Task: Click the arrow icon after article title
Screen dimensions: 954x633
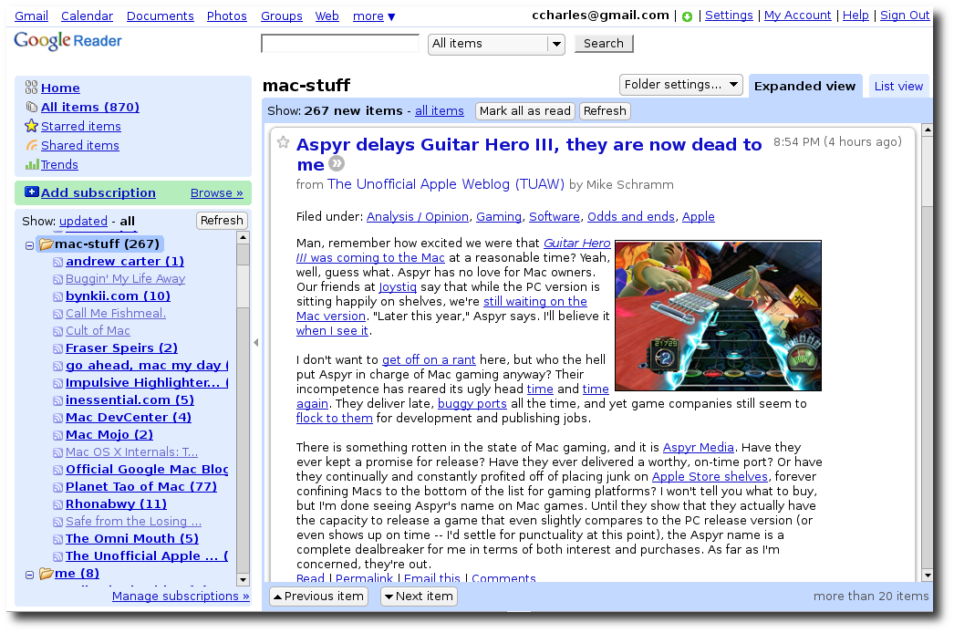Action: 337,164
